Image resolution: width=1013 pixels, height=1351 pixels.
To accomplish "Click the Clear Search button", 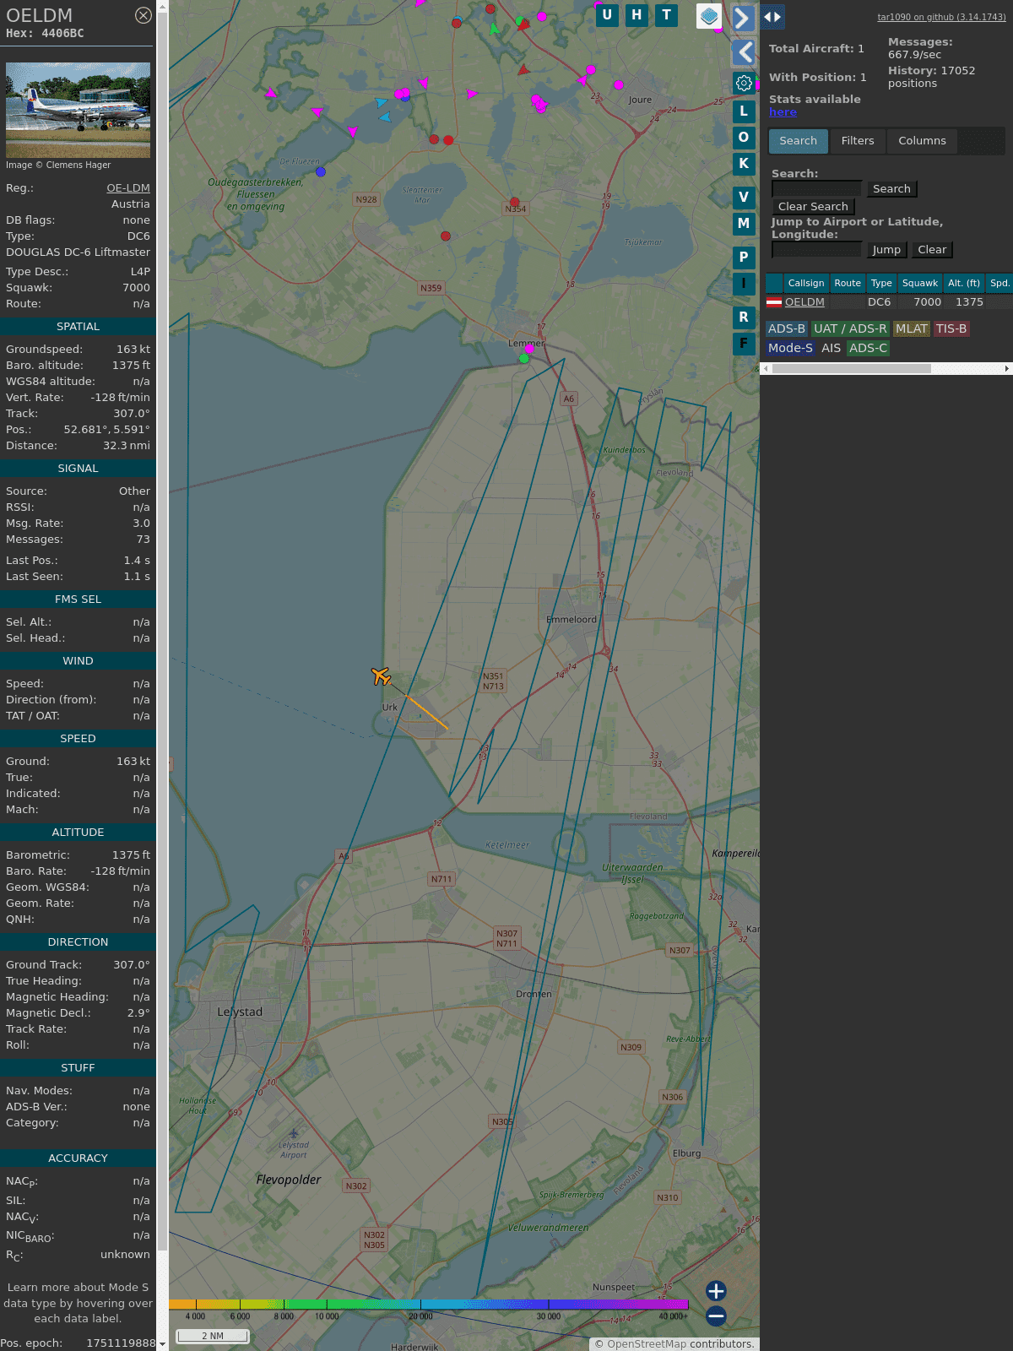I will (813, 207).
